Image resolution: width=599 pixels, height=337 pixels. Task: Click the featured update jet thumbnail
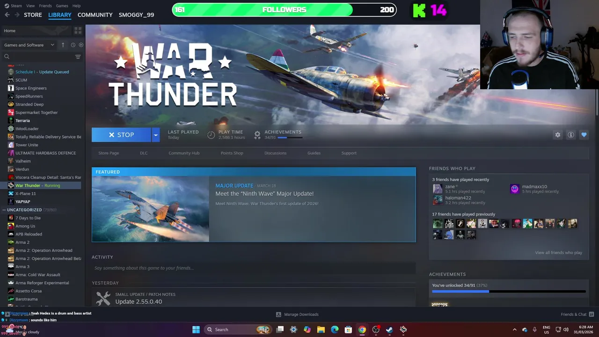151,209
